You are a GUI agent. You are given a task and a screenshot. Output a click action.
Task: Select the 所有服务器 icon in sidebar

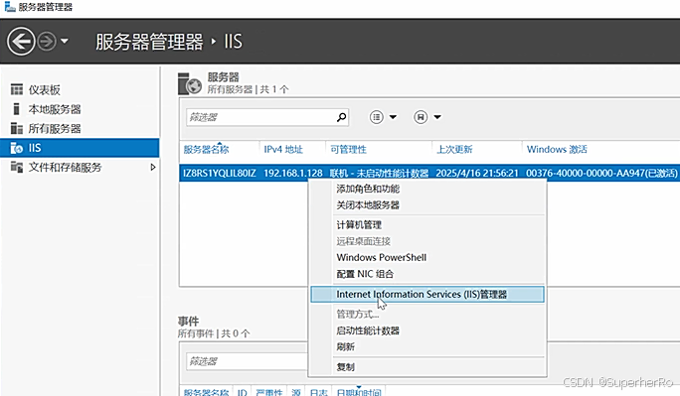17,129
